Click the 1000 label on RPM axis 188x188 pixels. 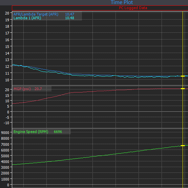[x=5, y=179]
